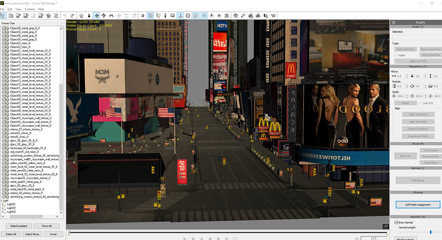Click the Scene Tree vertical scrollbar thumb
This screenshot has height=240, width=442.
click(x=61, y=146)
